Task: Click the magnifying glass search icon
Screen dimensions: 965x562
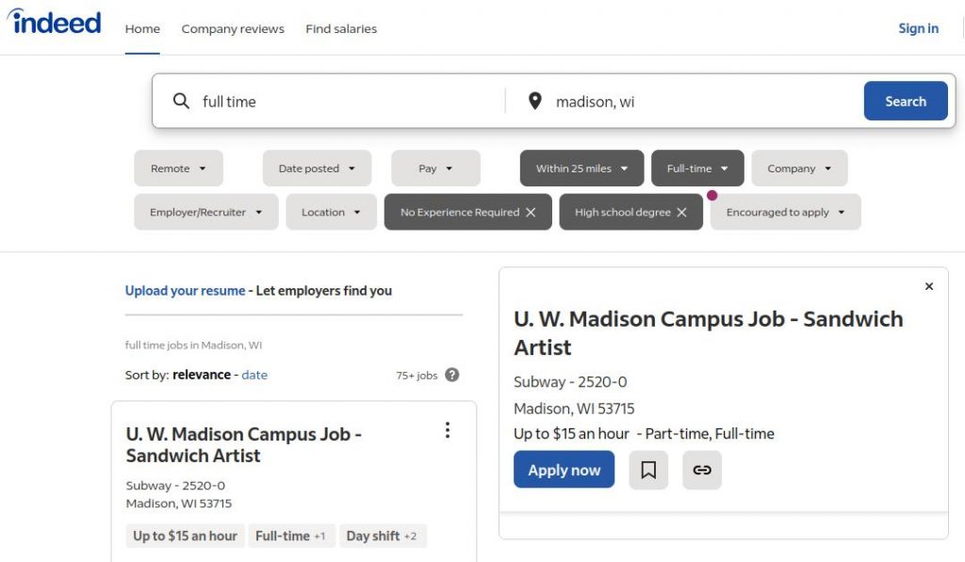Action: 181,101
